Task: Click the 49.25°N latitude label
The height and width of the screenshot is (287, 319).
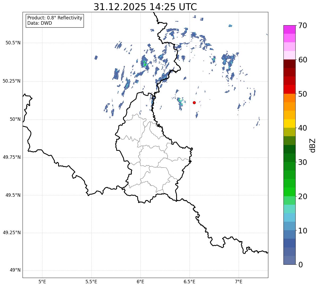Action: [12, 233]
